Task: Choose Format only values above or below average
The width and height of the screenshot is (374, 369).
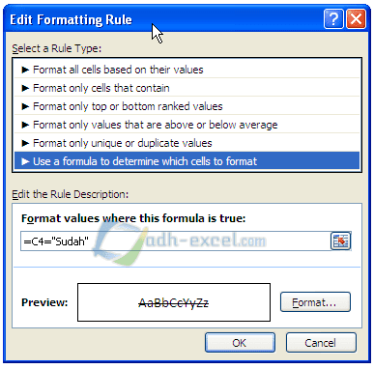Action: tap(187, 125)
